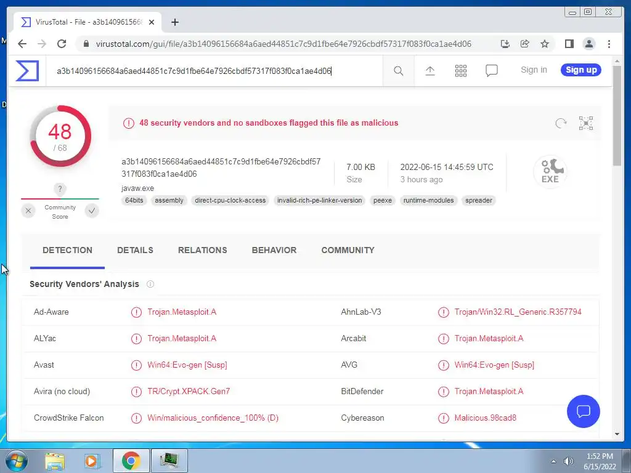Viewport: 631px width, 473px height.
Task: Click the assembly tag
Action: pyautogui.click(x=169, y=200)
